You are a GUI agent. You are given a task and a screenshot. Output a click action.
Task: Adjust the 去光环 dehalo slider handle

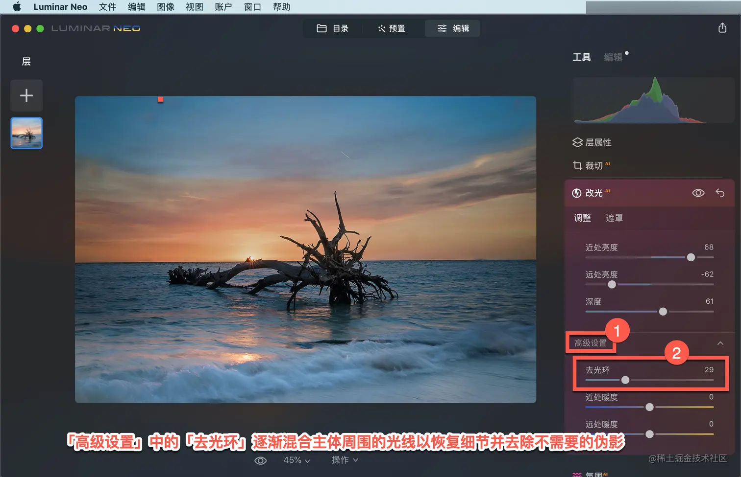625,380
